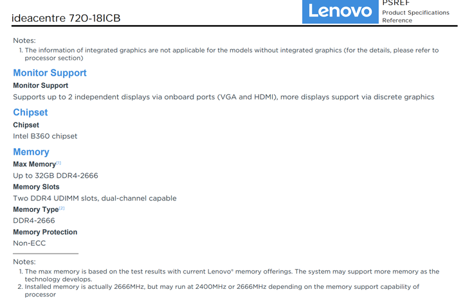
Task: Open footnote 2 beside Memory Type
Action: (62, 208)
